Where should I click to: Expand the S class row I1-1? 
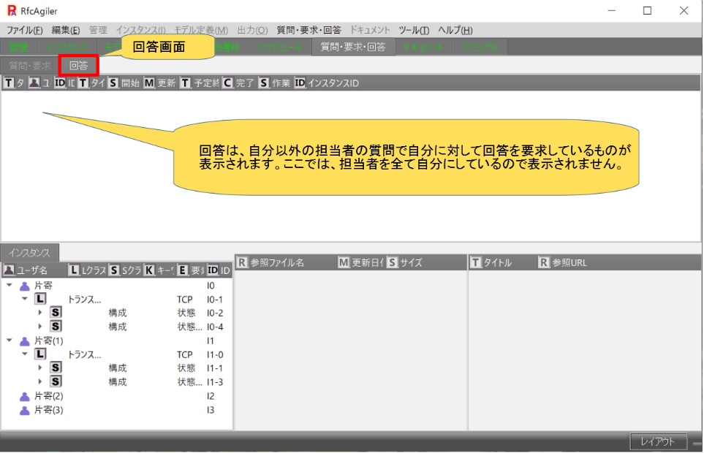click(40, 368)
